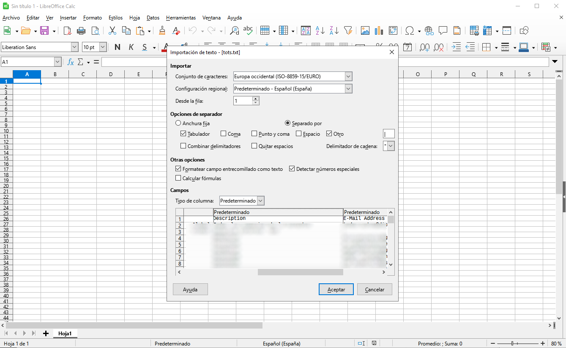Click the Sort dialog icon

pos(306,31)
